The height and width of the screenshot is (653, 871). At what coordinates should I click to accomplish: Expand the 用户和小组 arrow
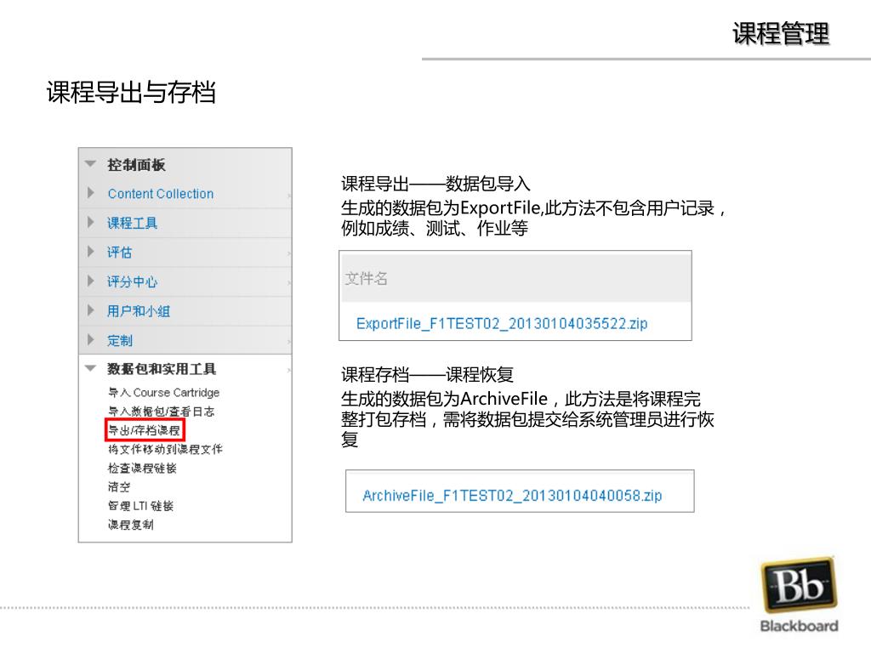pyautogui.click(x=90, y=309)
